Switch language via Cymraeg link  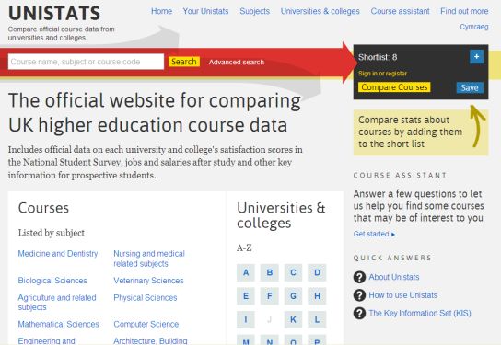474,27
